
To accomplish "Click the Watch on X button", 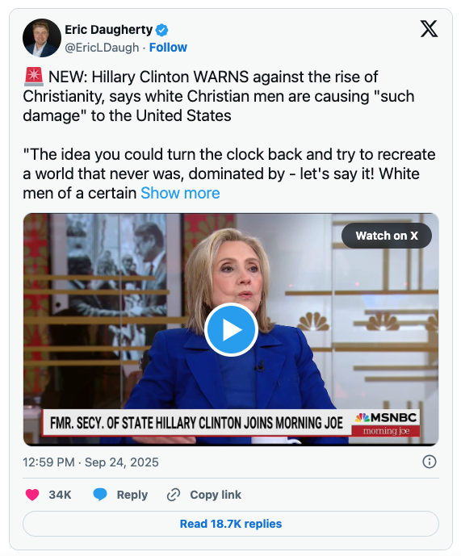I will click(387, 236).
